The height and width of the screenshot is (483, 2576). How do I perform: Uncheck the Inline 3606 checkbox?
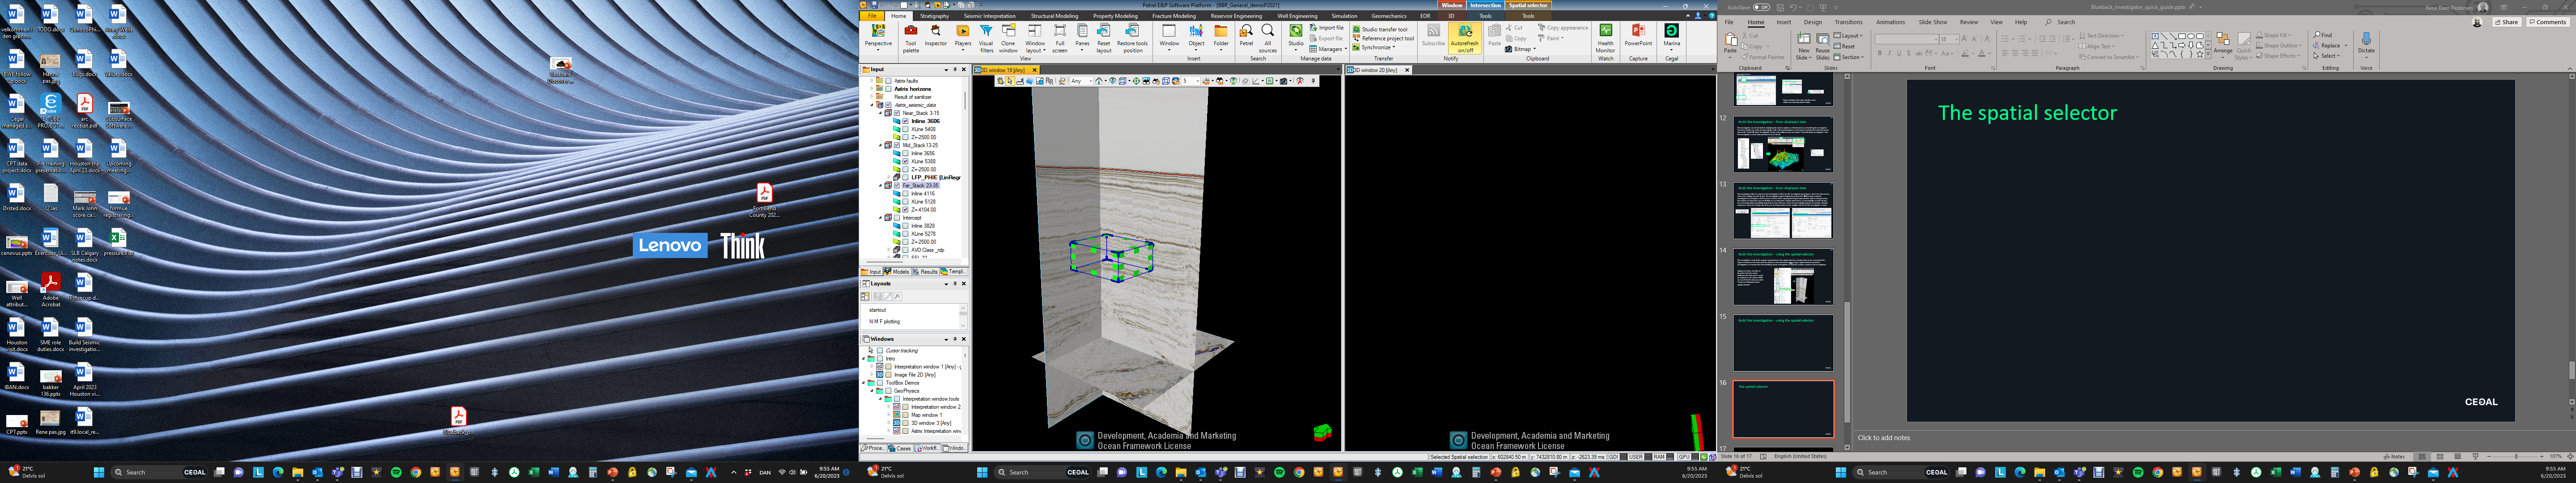click(x=906, y=121)
